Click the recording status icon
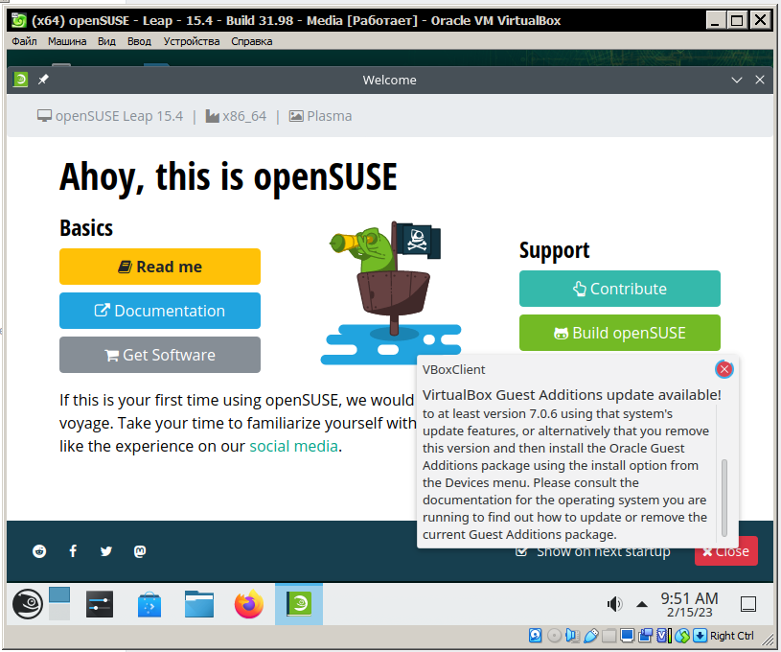 [x=646, y=636]
